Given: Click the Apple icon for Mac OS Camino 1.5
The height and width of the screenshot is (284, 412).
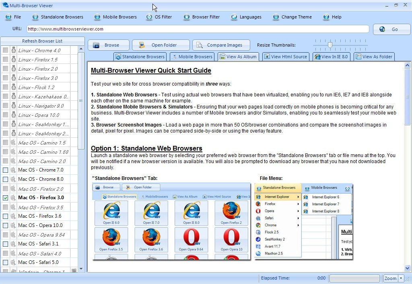Looking at the screenshot, I should click(13, 142).
